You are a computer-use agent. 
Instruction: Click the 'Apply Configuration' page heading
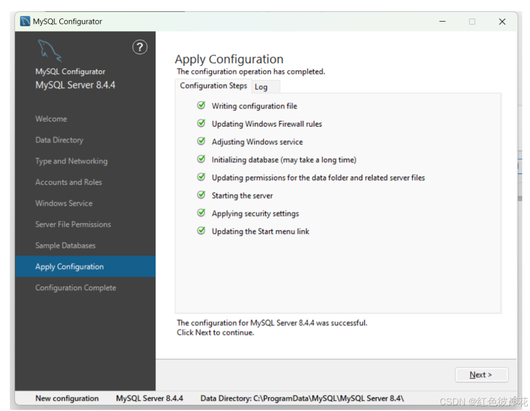coord(229,59)
